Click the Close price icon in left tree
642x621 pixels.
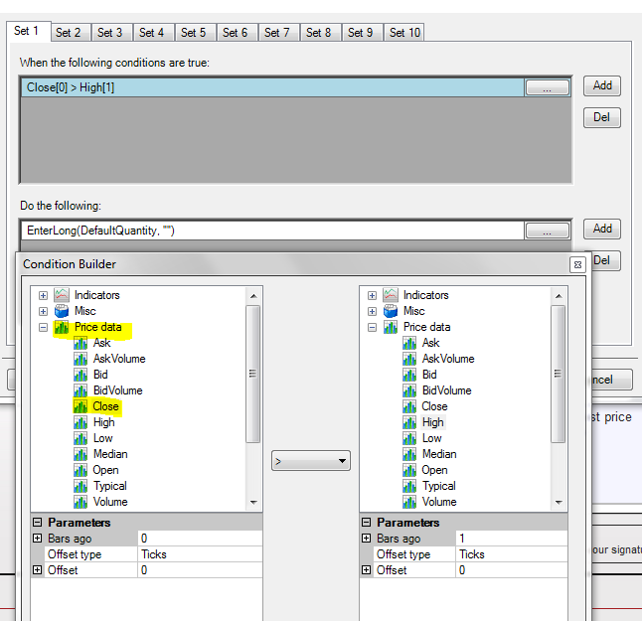tap(80, 406)
